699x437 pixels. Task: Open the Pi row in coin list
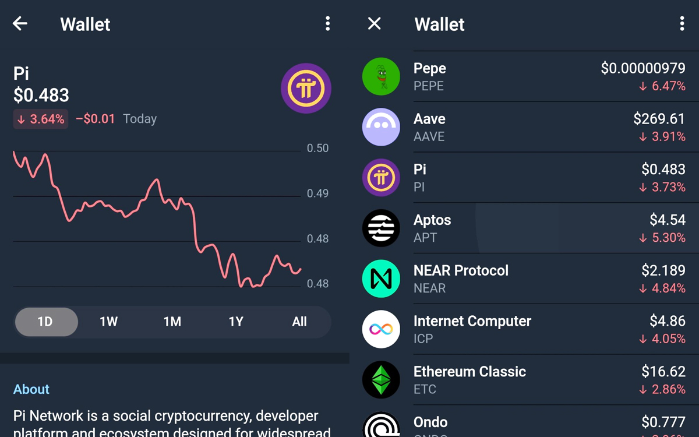(x=524, y=178)
